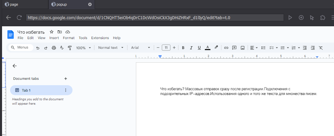Increase font size with plus button

(x=174, y=48)
